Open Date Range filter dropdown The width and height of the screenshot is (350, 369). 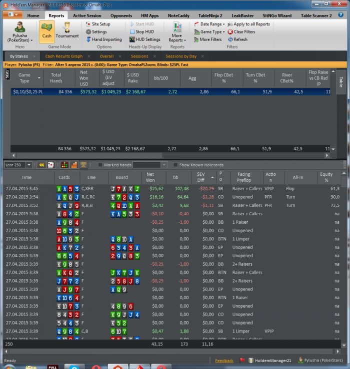coord(209,24)
